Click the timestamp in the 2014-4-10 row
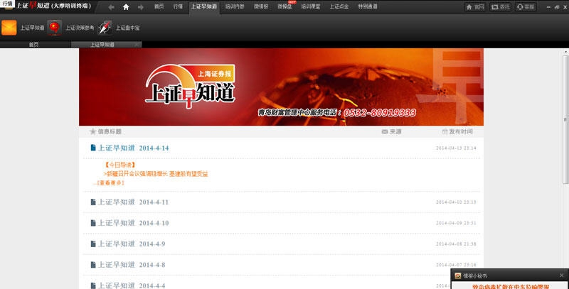Viewport: 569px width, 289px height. 456,223
